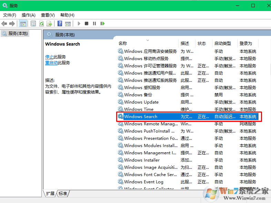The image size is (271, 203).
Task: Select the Windows Management Instrumentation row
Action: coord(188,153)
